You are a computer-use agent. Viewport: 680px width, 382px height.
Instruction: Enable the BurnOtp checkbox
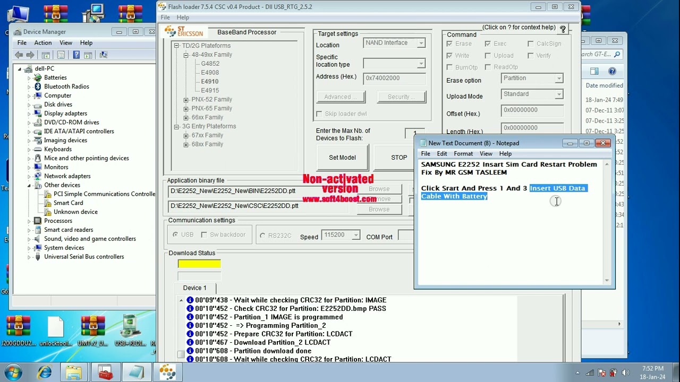pos(450,67)
